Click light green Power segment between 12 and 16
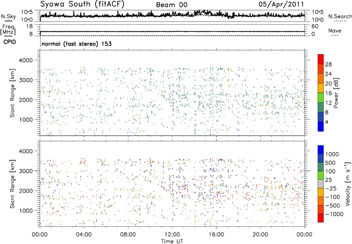This screenshot has height=244, width=352. 321,98
